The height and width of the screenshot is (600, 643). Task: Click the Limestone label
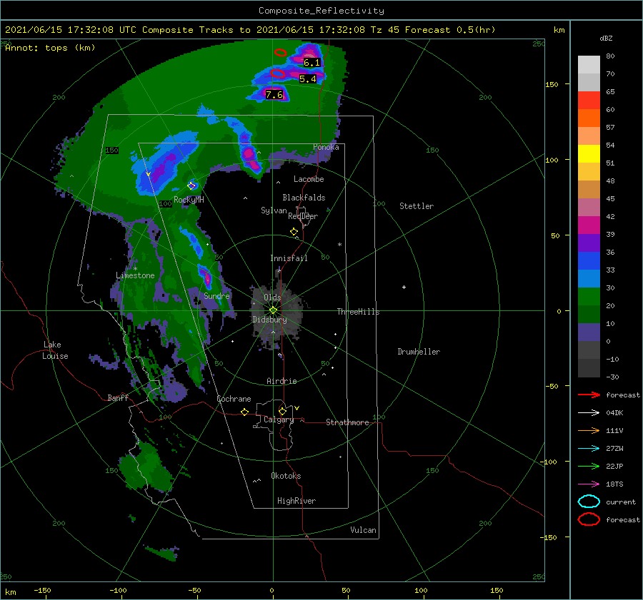point(135,275)
